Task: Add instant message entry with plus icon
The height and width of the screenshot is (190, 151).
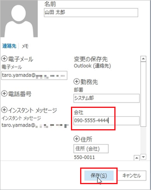Action: click(4, 110)
